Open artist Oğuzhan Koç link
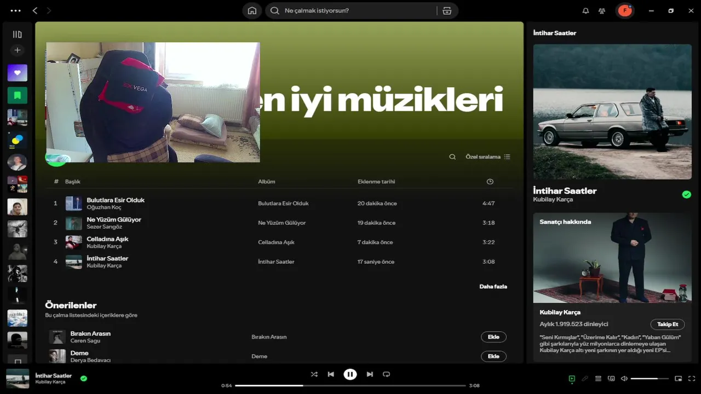 click(104, 207)
